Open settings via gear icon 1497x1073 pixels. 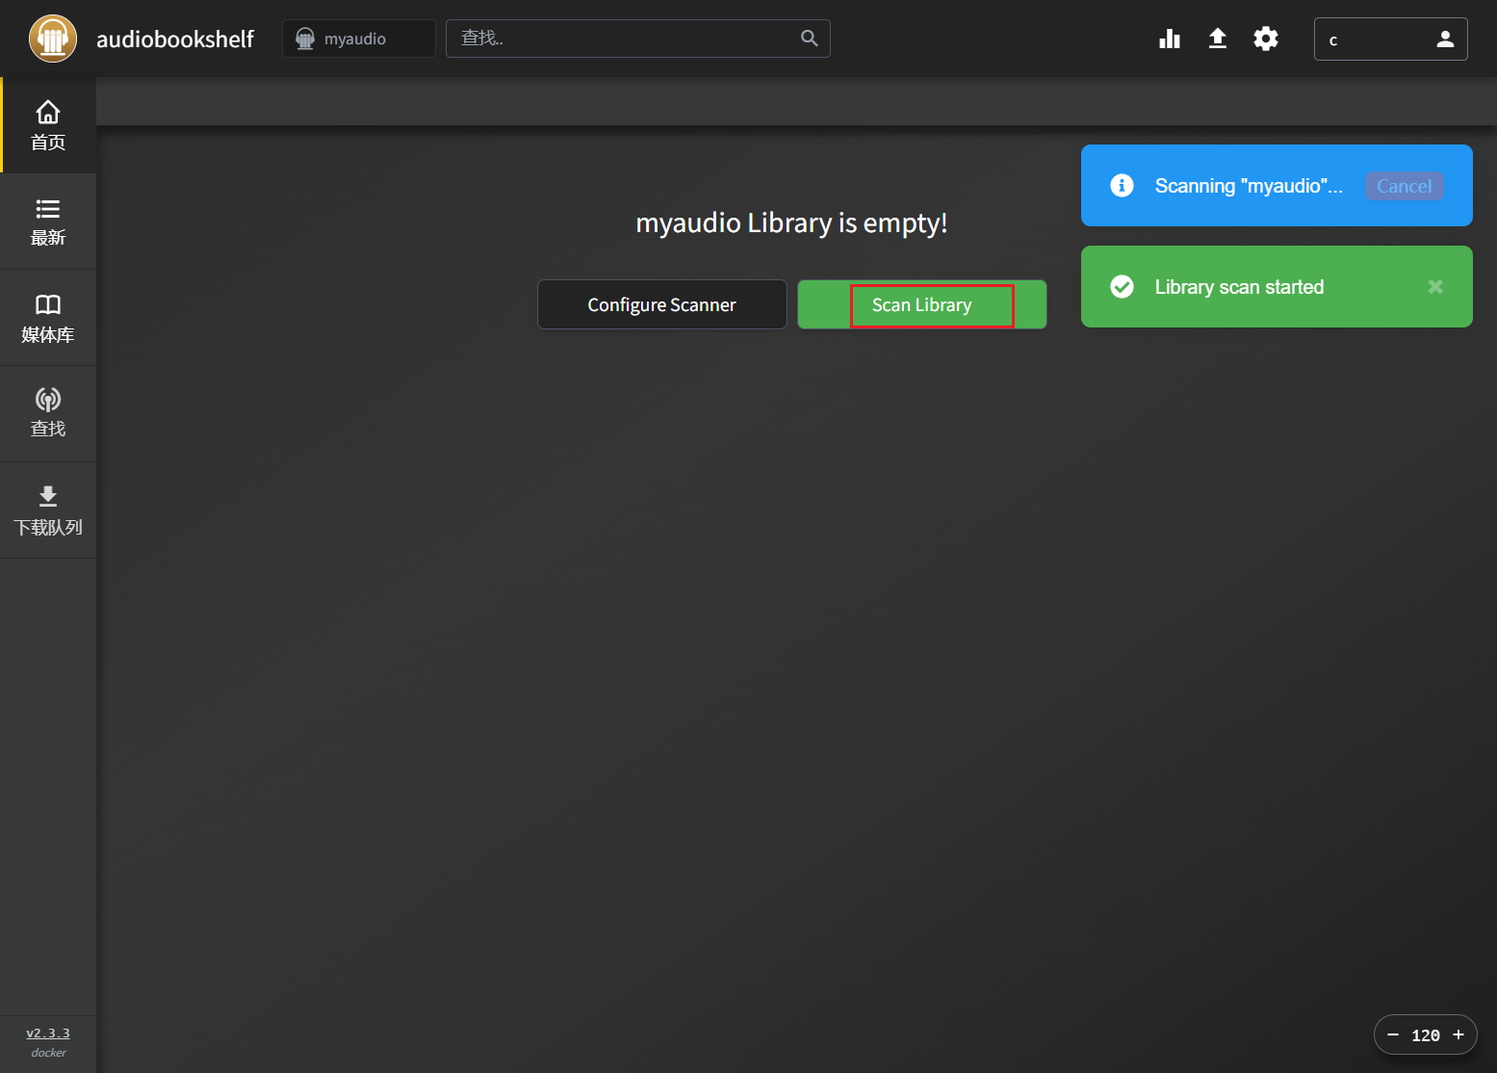pos(1266,39)
